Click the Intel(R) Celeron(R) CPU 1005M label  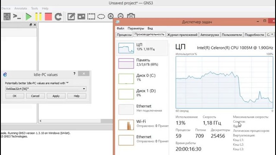click(x=235, y=48)
